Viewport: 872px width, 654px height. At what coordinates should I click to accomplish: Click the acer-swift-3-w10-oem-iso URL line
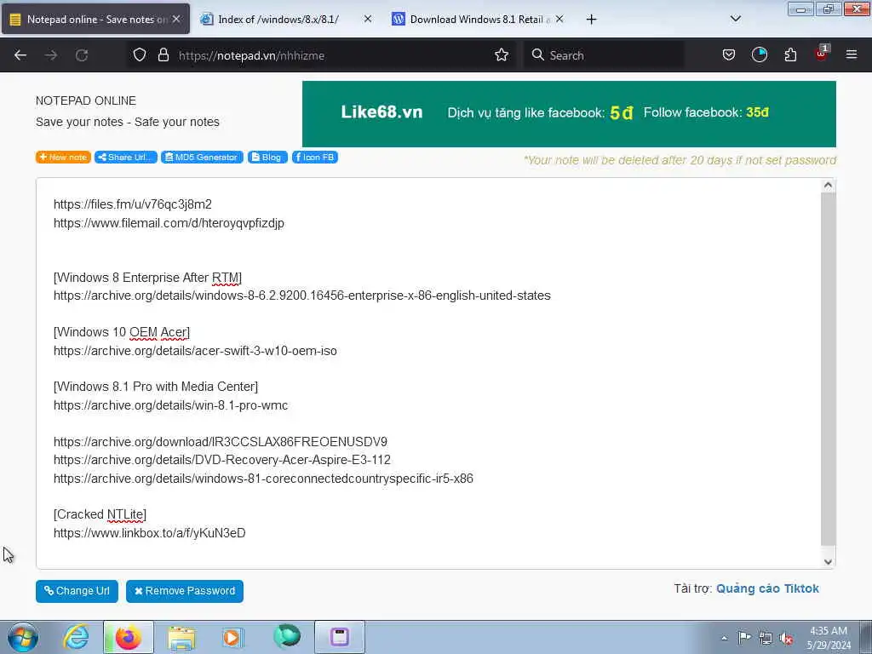[195, 351]
